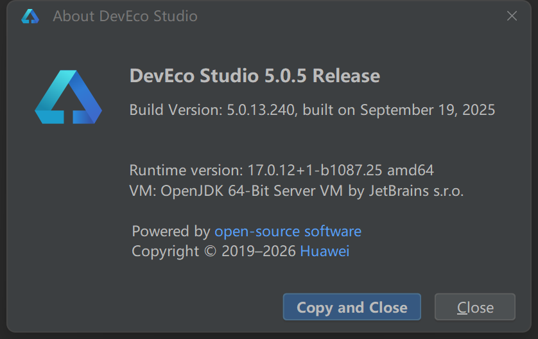
Task: Close the About dialog with the X
Action: click(x=512, y=16)
